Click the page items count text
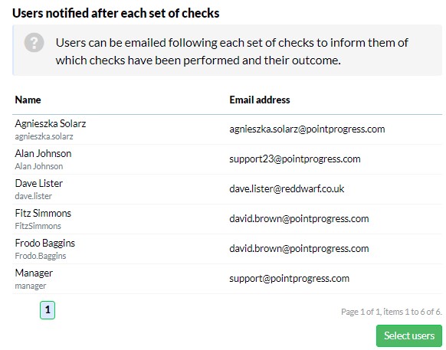446x350 pixels. pyautogui.click(x=392, y=312)
